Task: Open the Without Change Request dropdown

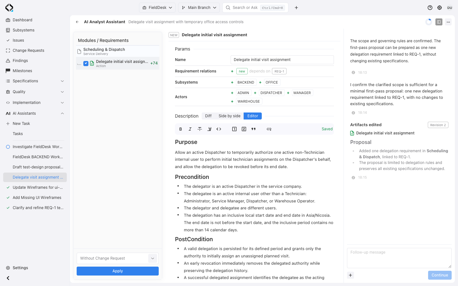Action: click(118, 258)
